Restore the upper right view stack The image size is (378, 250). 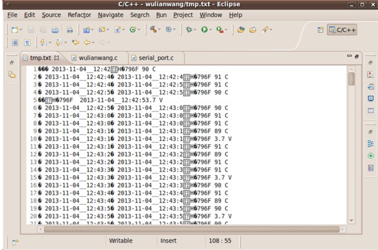(370, 62)
